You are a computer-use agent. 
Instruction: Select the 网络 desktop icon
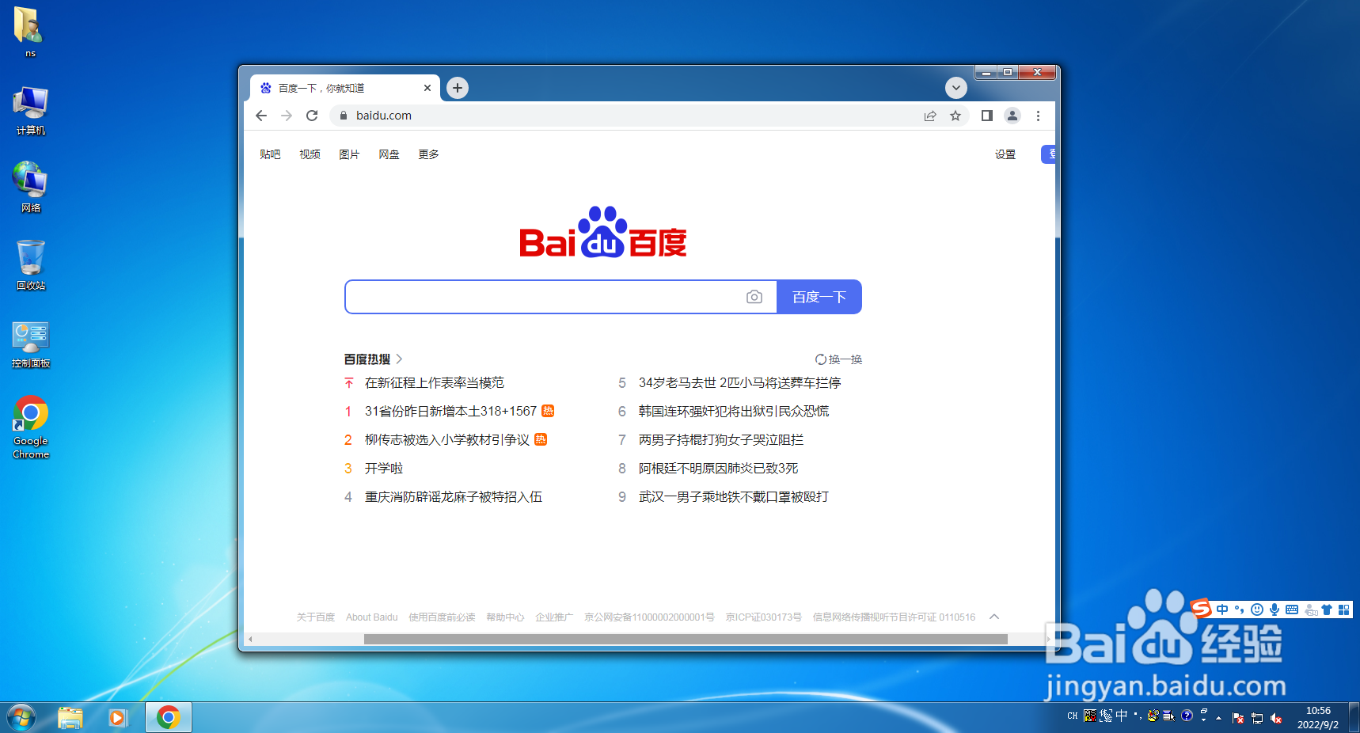[x=30, y=188]
